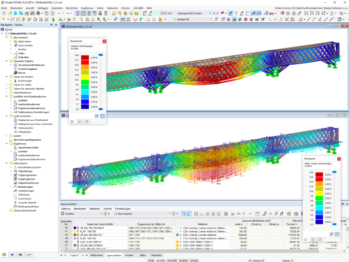The width and height of the screenshot is (349, 262).
Task: Open Einstellungen in table menu
Action: point(123,209)
